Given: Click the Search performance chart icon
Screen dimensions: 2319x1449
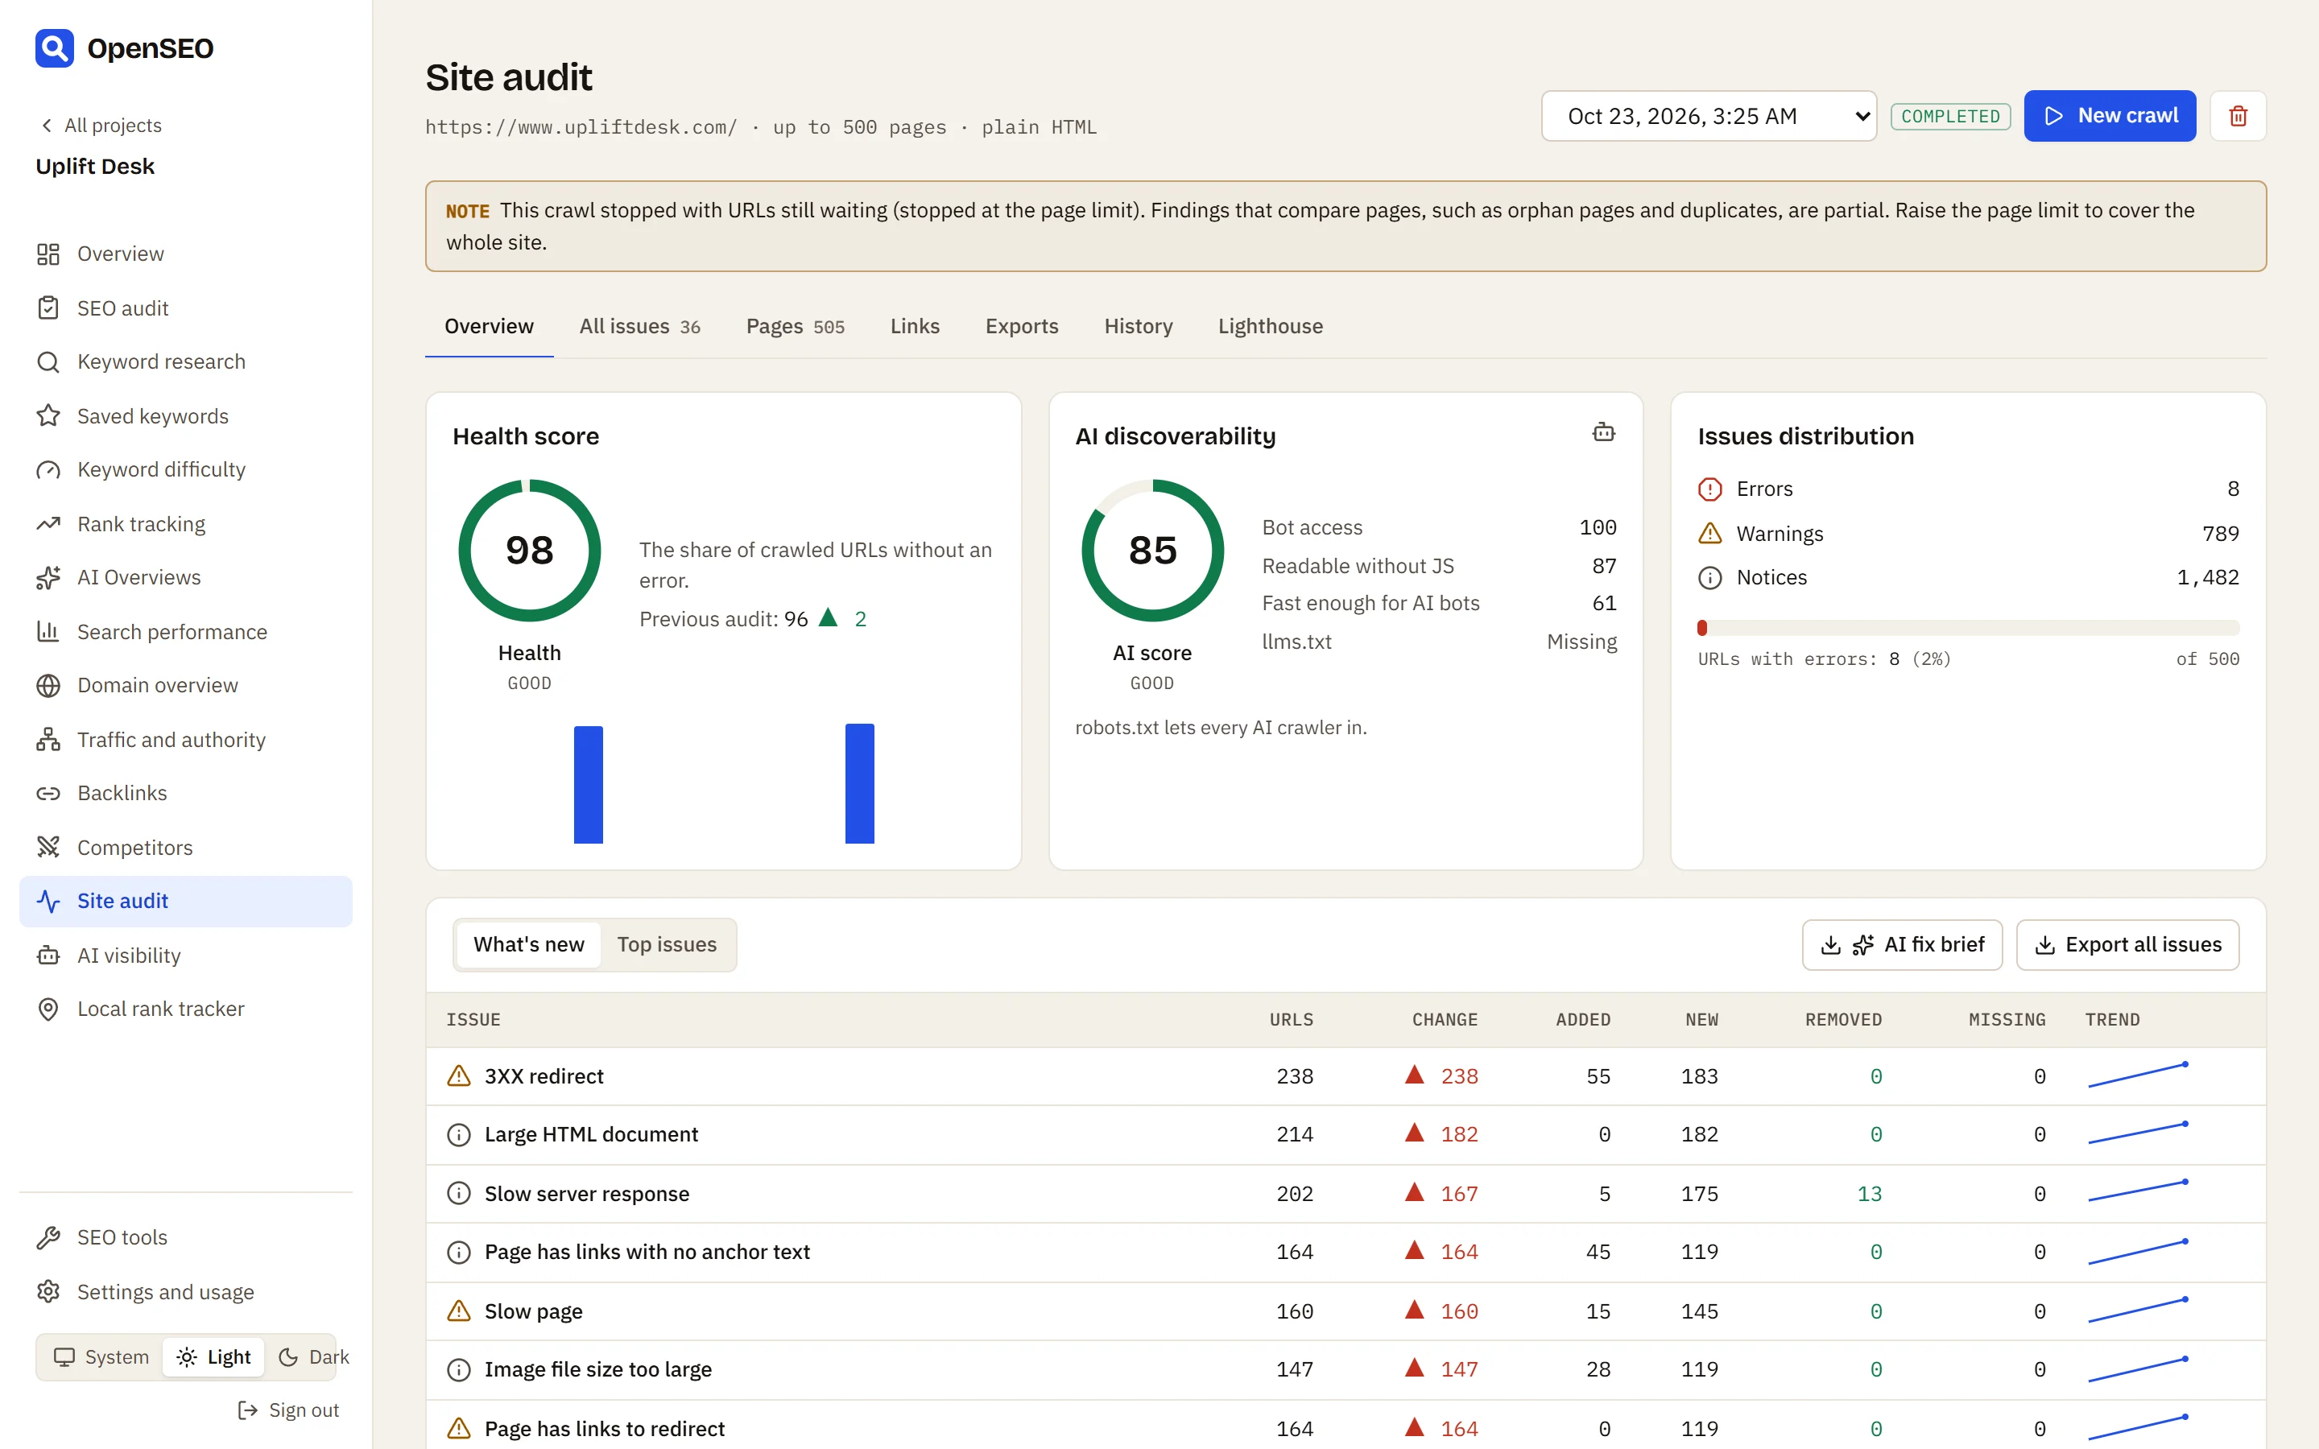Looking at the screenshot, I should [x=48, y=632].
